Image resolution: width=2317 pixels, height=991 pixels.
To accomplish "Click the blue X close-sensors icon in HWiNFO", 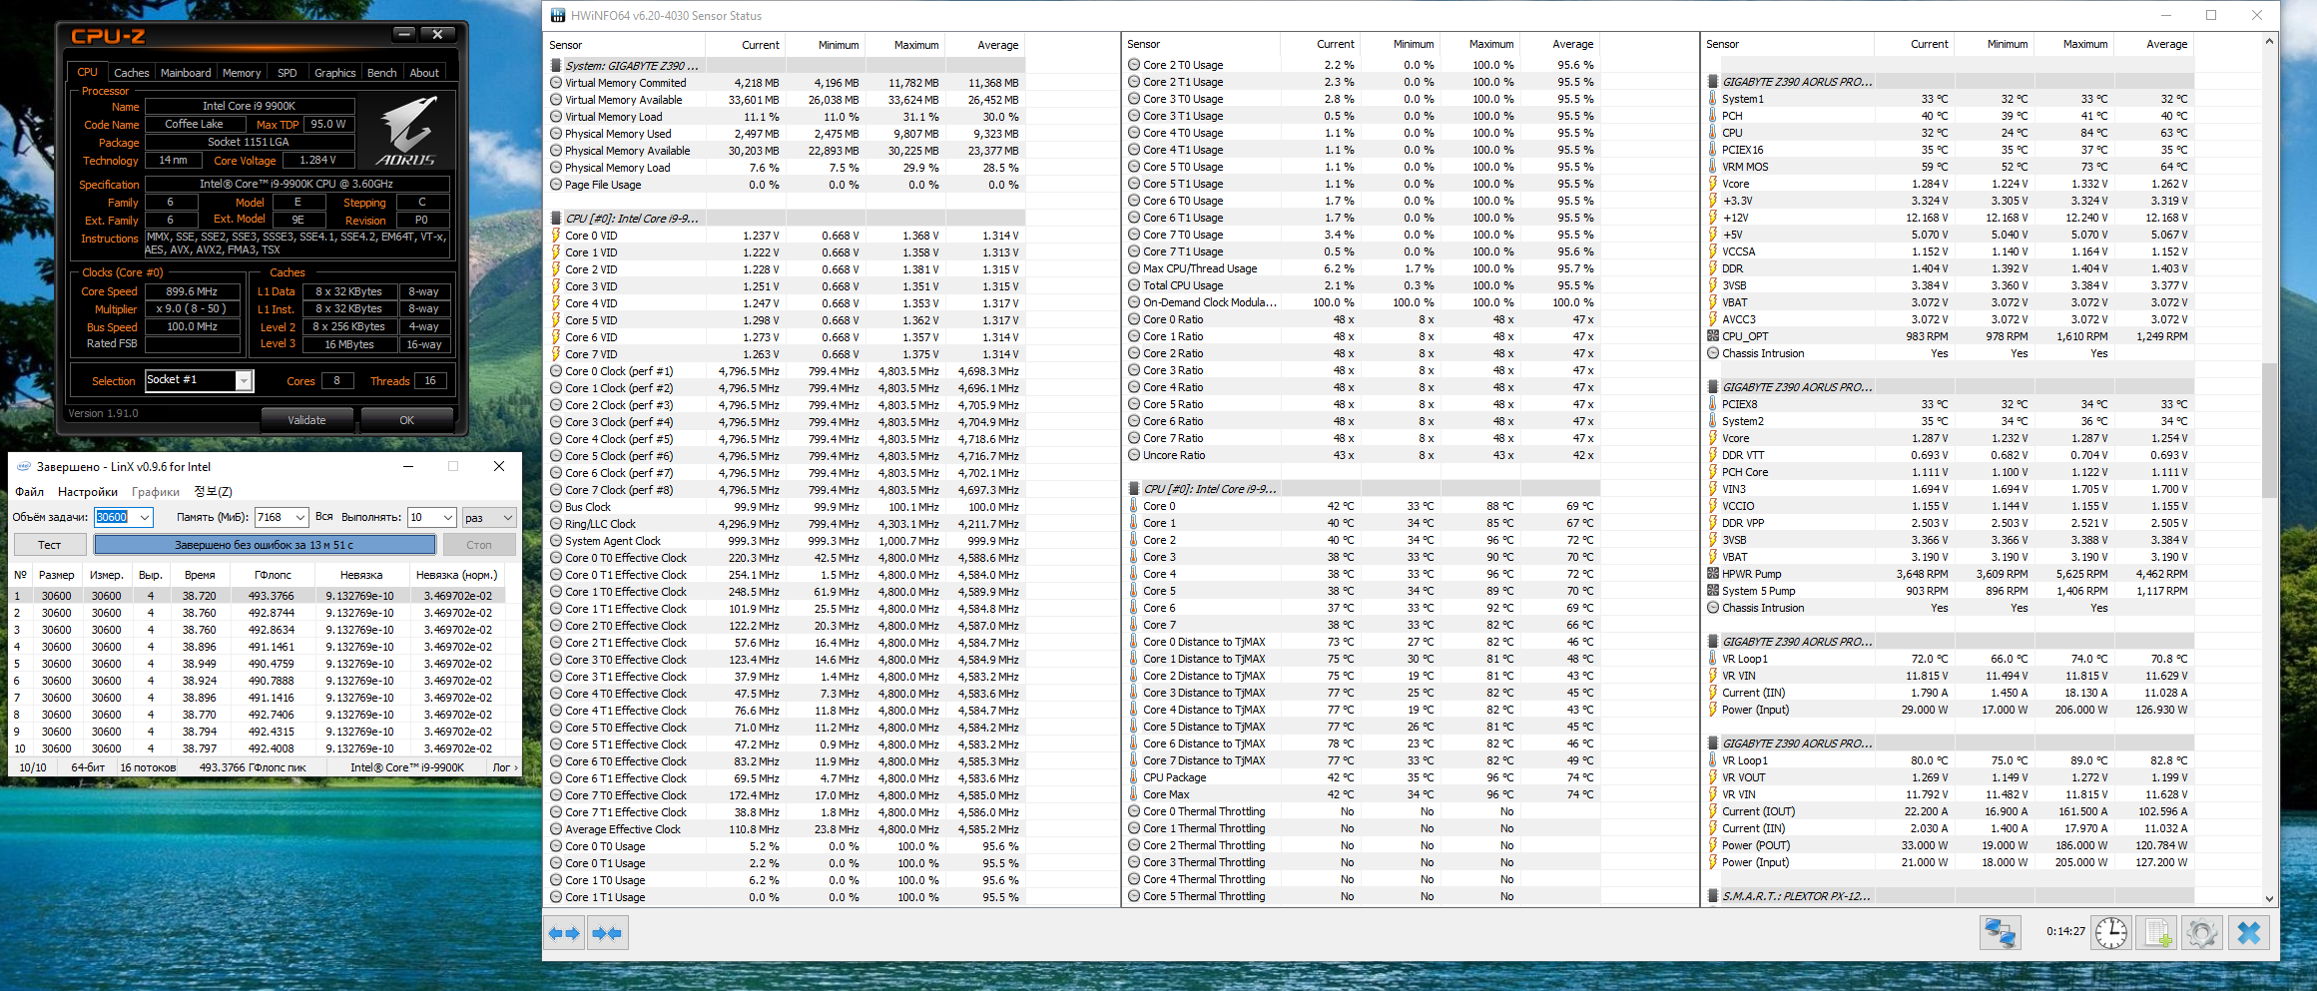I will pyautogui.click(x=2249, y=933).
